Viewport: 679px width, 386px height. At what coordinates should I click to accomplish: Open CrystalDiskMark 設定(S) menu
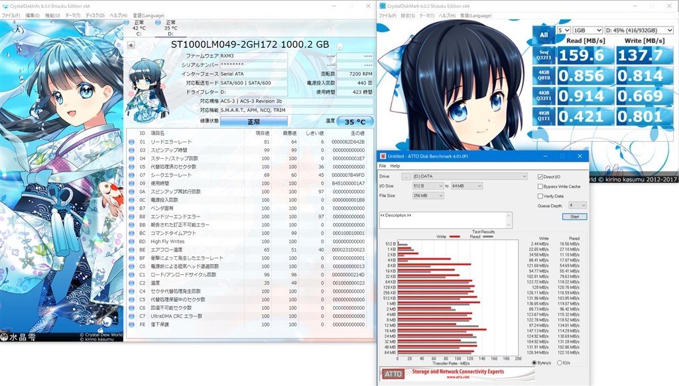408,16
